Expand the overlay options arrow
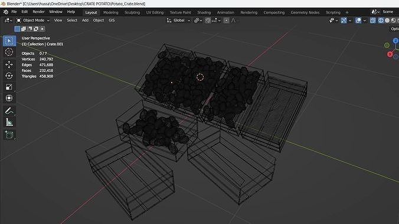 pyautogui.click(x=365, y=21)
